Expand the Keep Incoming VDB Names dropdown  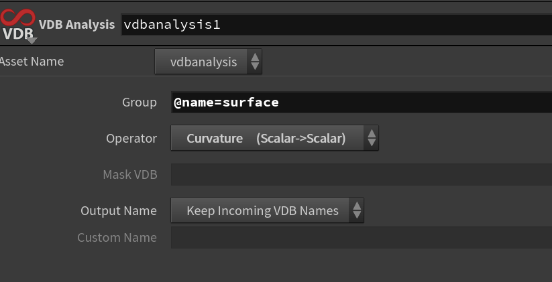coord(267,210)
